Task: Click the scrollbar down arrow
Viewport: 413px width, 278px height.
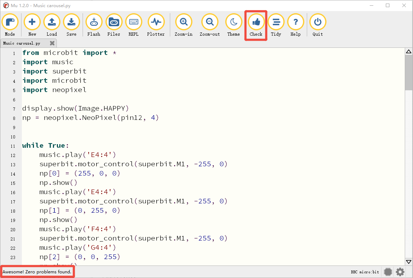Action: point(409,262)
